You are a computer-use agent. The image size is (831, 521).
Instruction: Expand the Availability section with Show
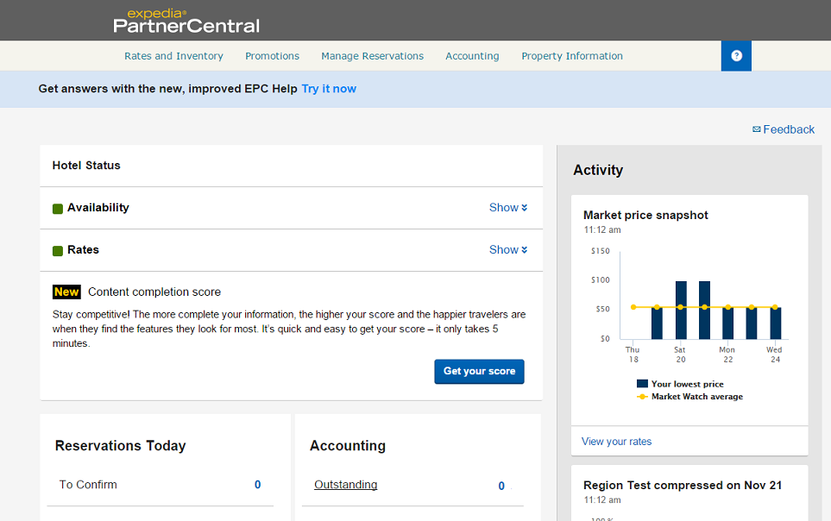click(507, 208)
